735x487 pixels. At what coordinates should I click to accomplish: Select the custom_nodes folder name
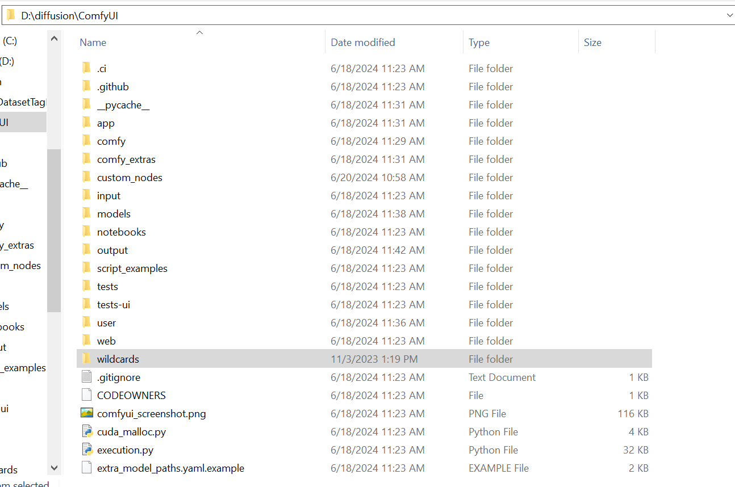coord(130,178)
